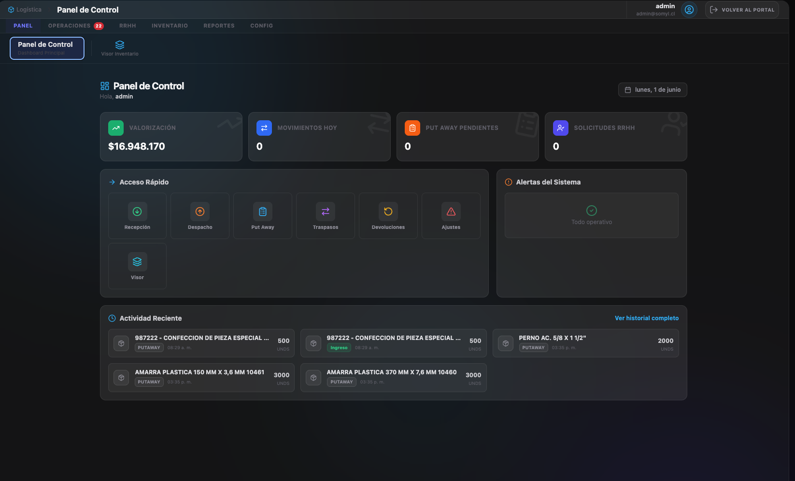Screen dimensions: 795x481
Task: Click AMARRA PLASTICA 370 MM X 7,6 MM text
Action: coord(392,372)
